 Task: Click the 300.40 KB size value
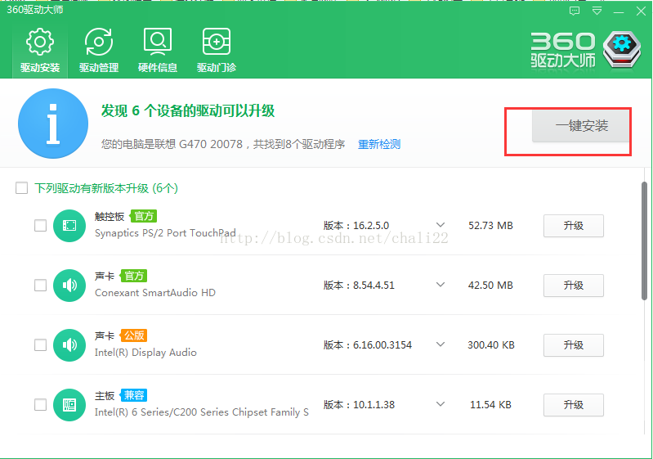(x=491, y=344)
